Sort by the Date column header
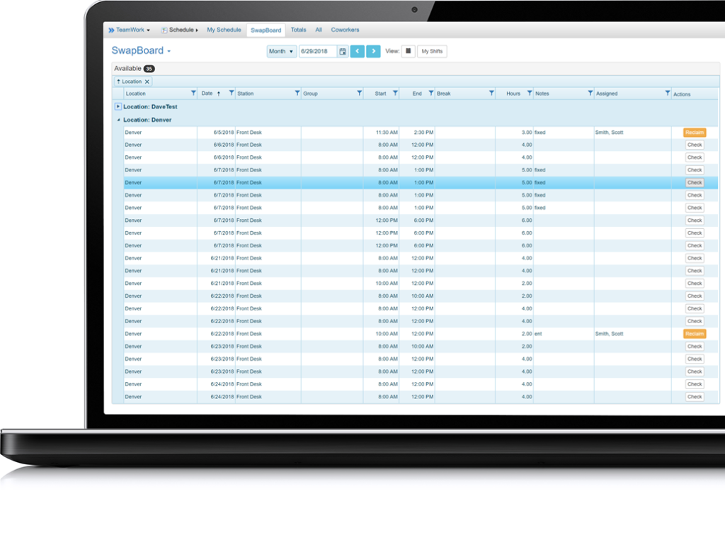 pyautogui.click(x=207, y=94)
